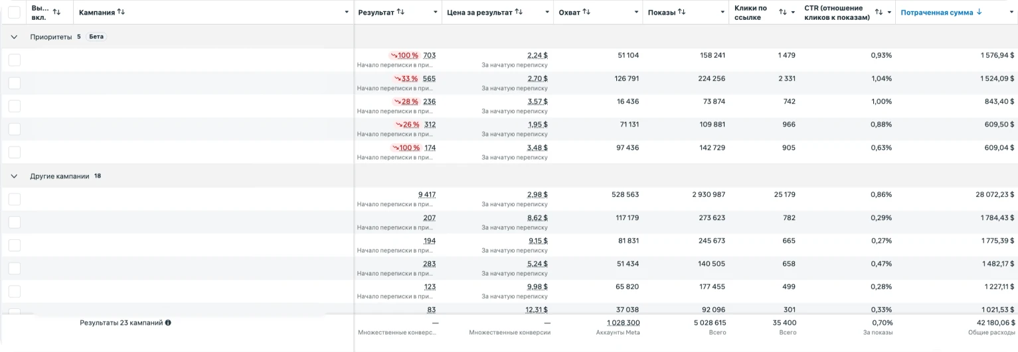Sort by the Охват column arrows icon

pos(587,13)
